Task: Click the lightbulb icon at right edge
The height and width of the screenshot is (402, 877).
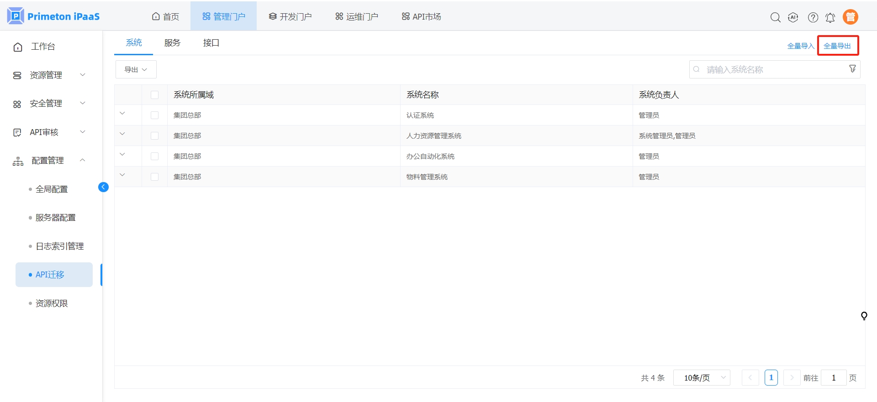Action: 864,316
